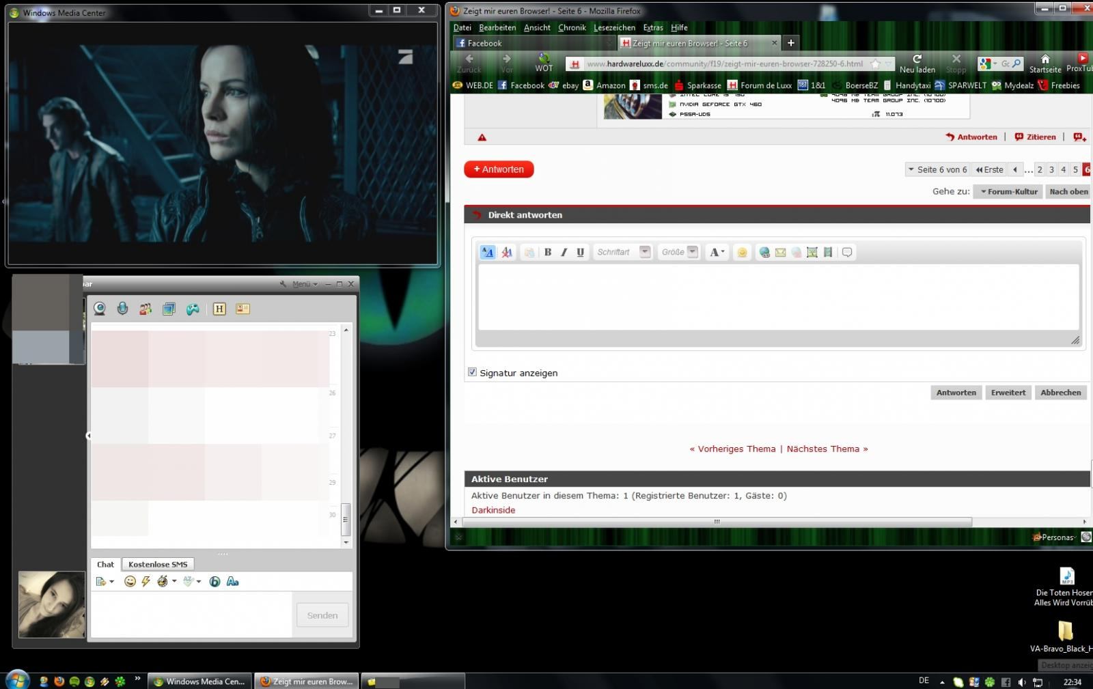Screen dimensions: 1093x689
Task: Click the Abbrechen button
Action: pyautogui.click(x=1060, y=393)
